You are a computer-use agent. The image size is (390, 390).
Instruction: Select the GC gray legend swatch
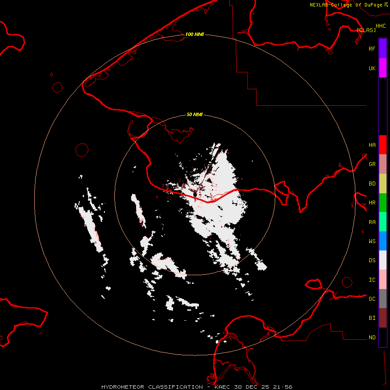click(383, 299)
